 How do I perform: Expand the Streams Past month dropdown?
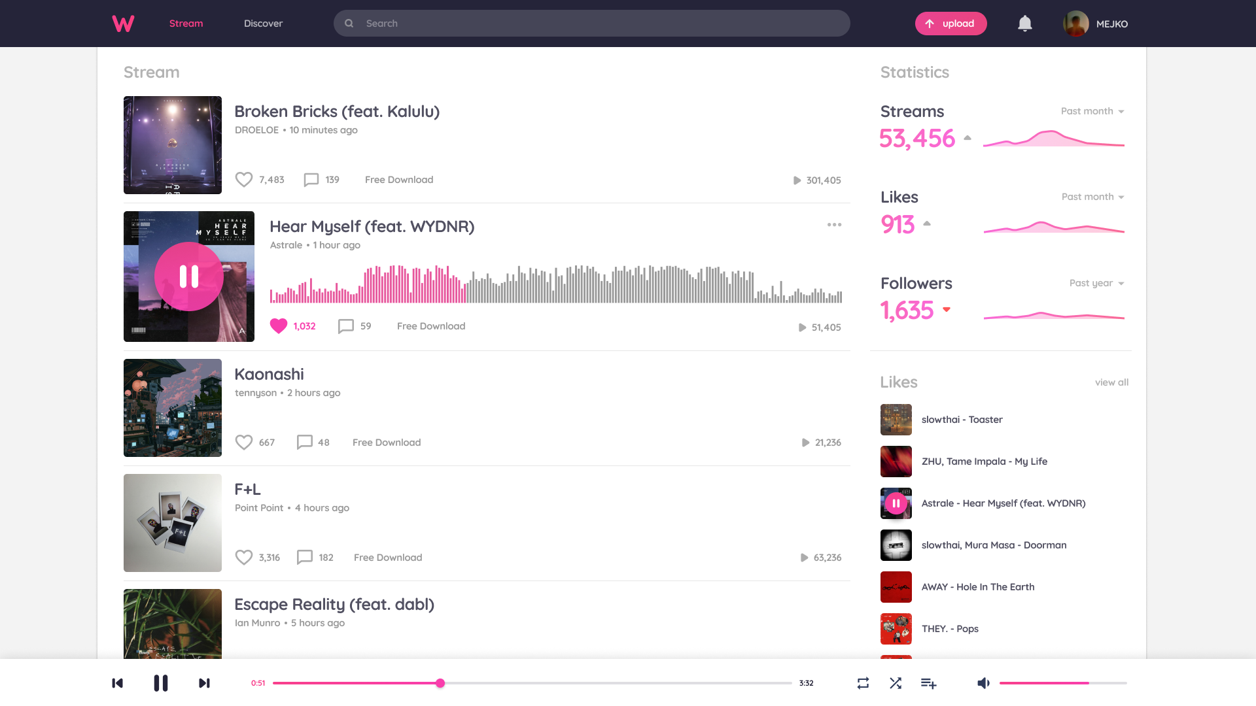(1092, 111)
